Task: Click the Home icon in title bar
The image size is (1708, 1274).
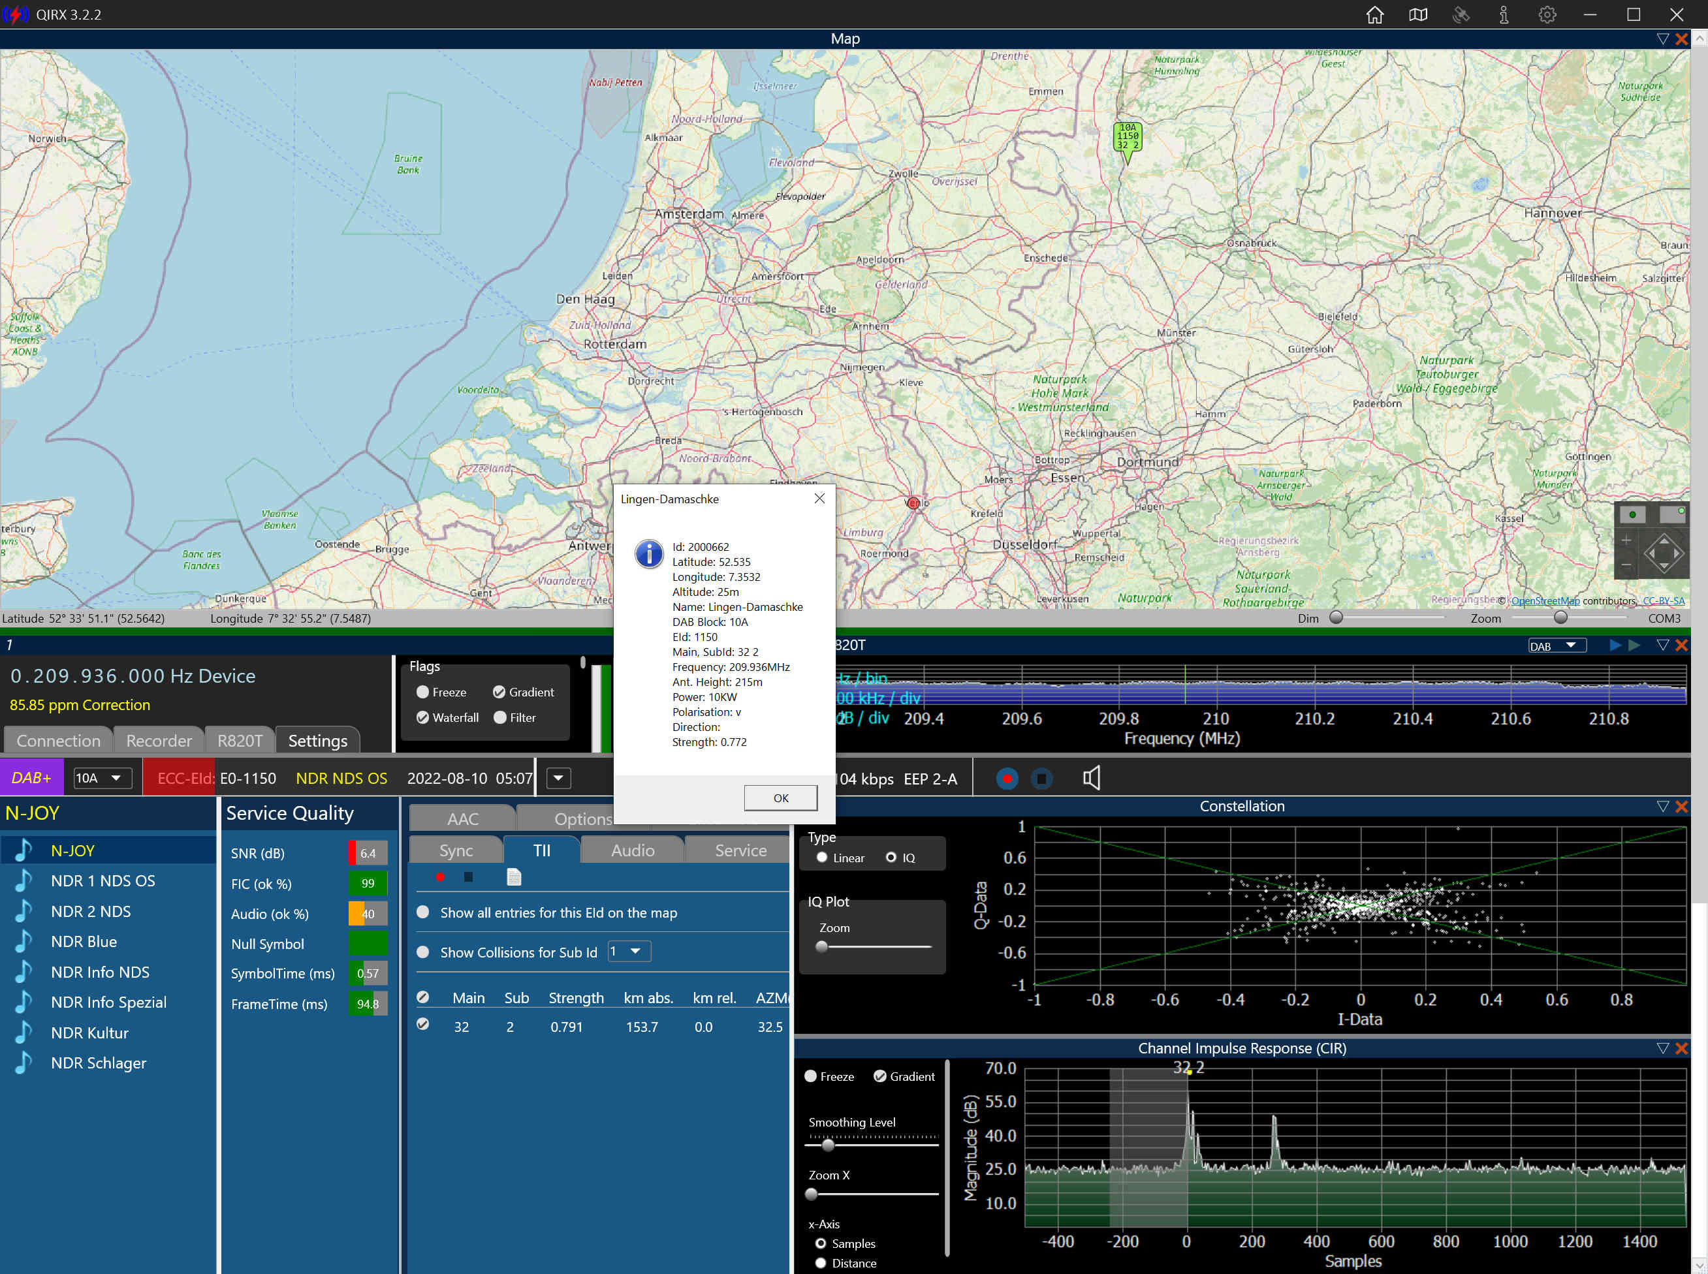Action: [1375, 14]
